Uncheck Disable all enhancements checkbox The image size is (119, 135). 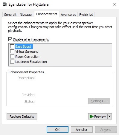[x=10, y=39]
